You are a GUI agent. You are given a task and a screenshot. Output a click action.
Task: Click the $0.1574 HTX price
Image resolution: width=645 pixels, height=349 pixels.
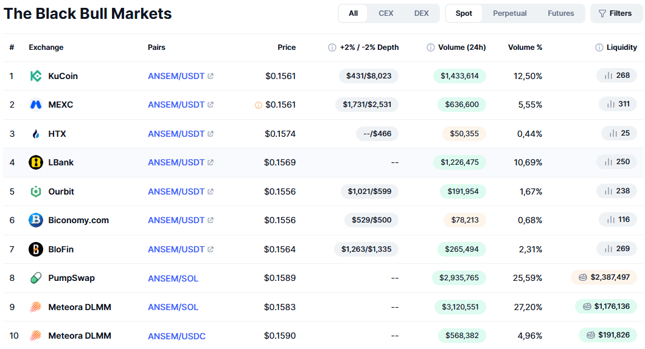[x=280, y=134]
